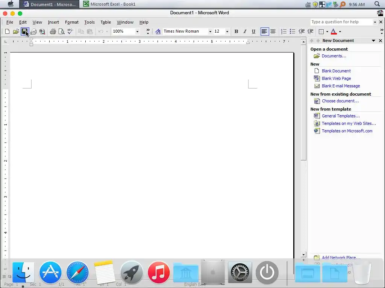
Task: Click the tab selector at ruler corner
Action: pyautogui.click(x=5, y=42)
